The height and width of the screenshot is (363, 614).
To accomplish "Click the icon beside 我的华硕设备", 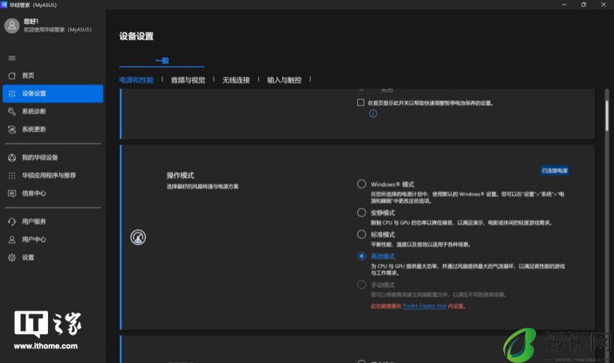I will [x=12, y=157].
